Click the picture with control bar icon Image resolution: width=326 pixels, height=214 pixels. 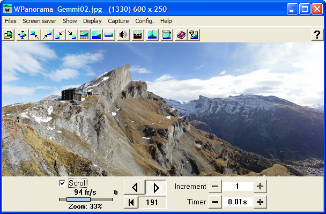click(84, 34)
